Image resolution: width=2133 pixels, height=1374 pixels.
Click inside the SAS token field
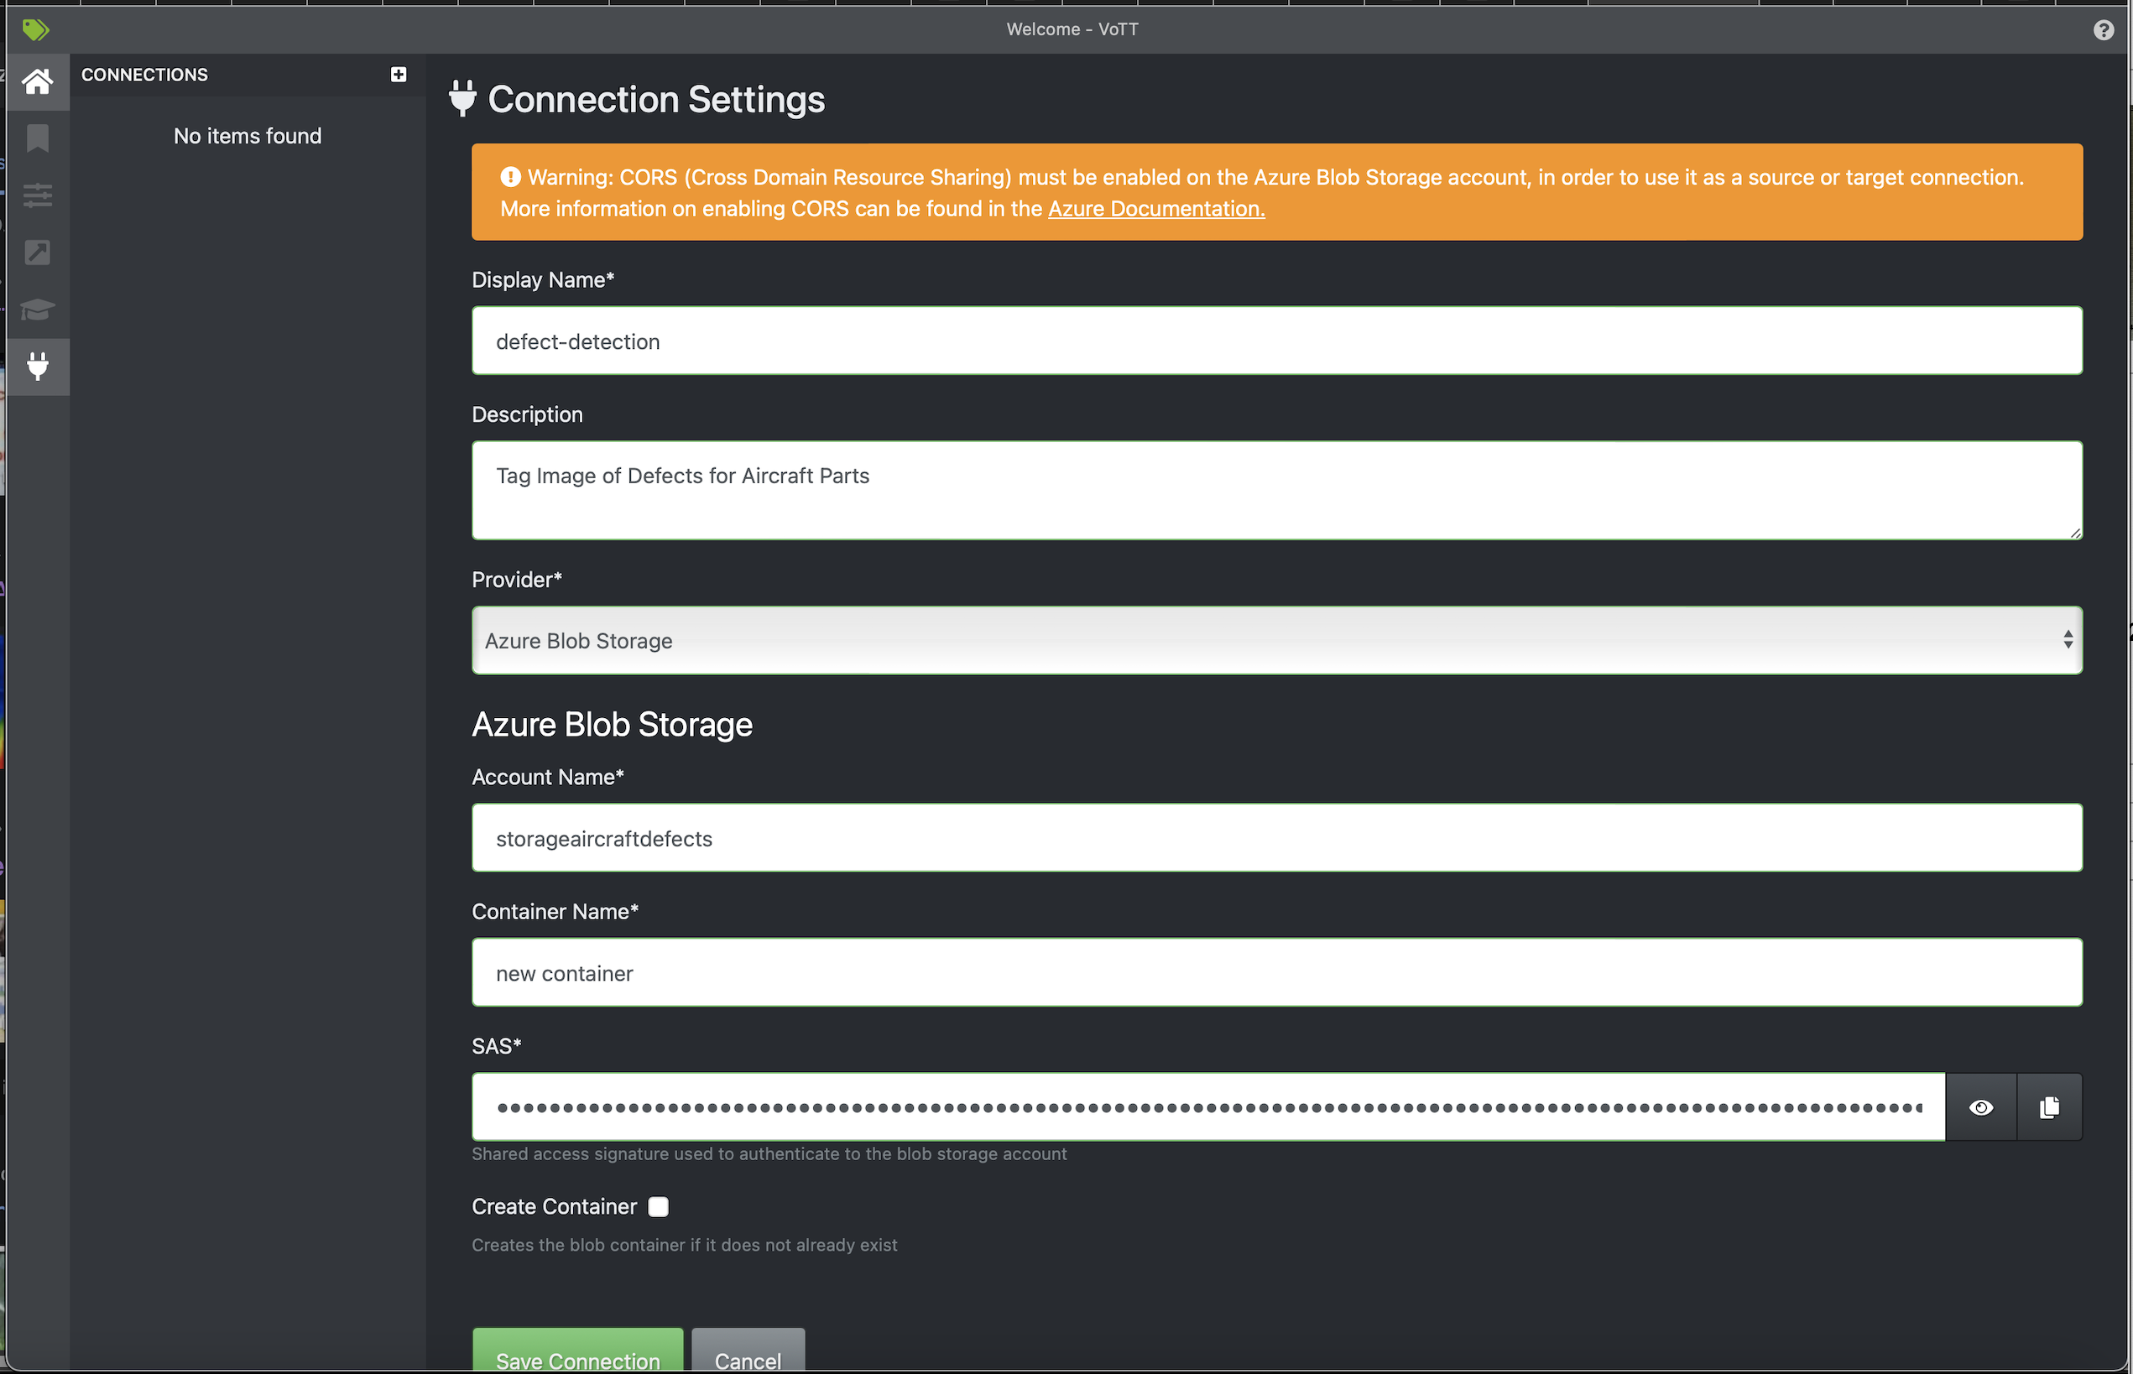(1208, 1107)
